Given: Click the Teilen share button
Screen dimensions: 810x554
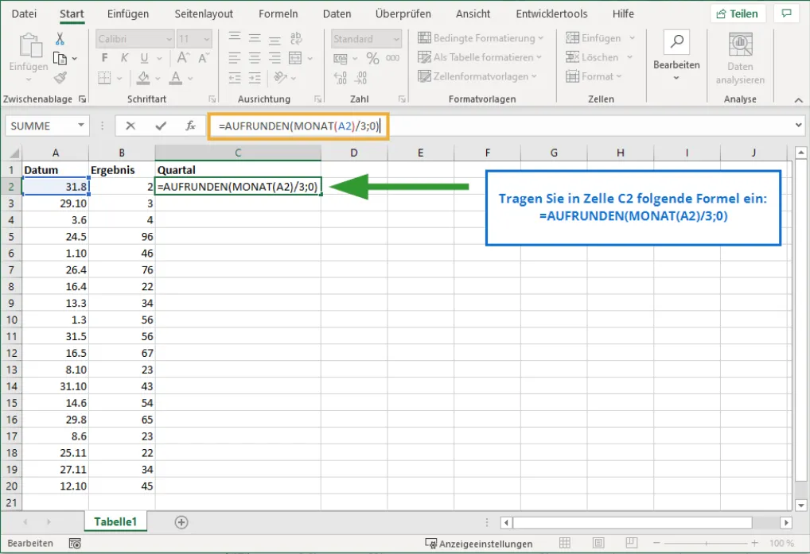Looking at the screenshot, I should click(x=738, y=14).
